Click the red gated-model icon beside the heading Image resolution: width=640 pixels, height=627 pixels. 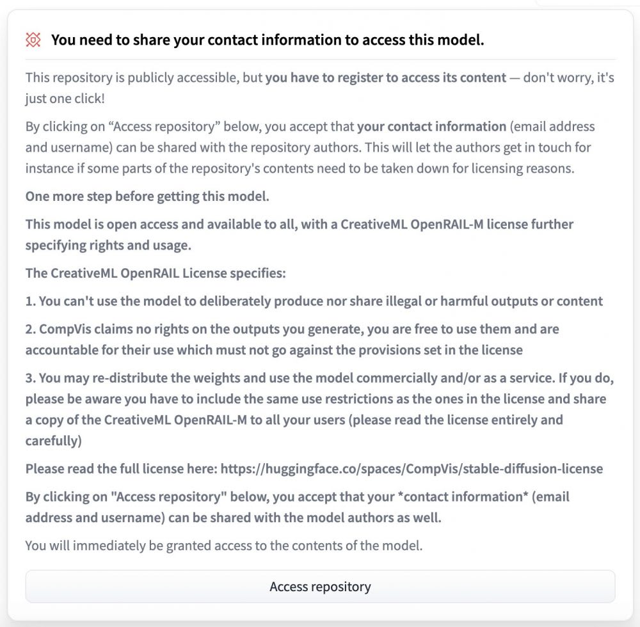pyautogui.click(x=33, y=40)
